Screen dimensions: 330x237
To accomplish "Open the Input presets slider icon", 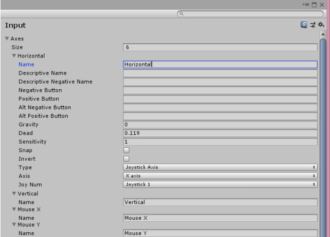I will [x=313, y=25].
